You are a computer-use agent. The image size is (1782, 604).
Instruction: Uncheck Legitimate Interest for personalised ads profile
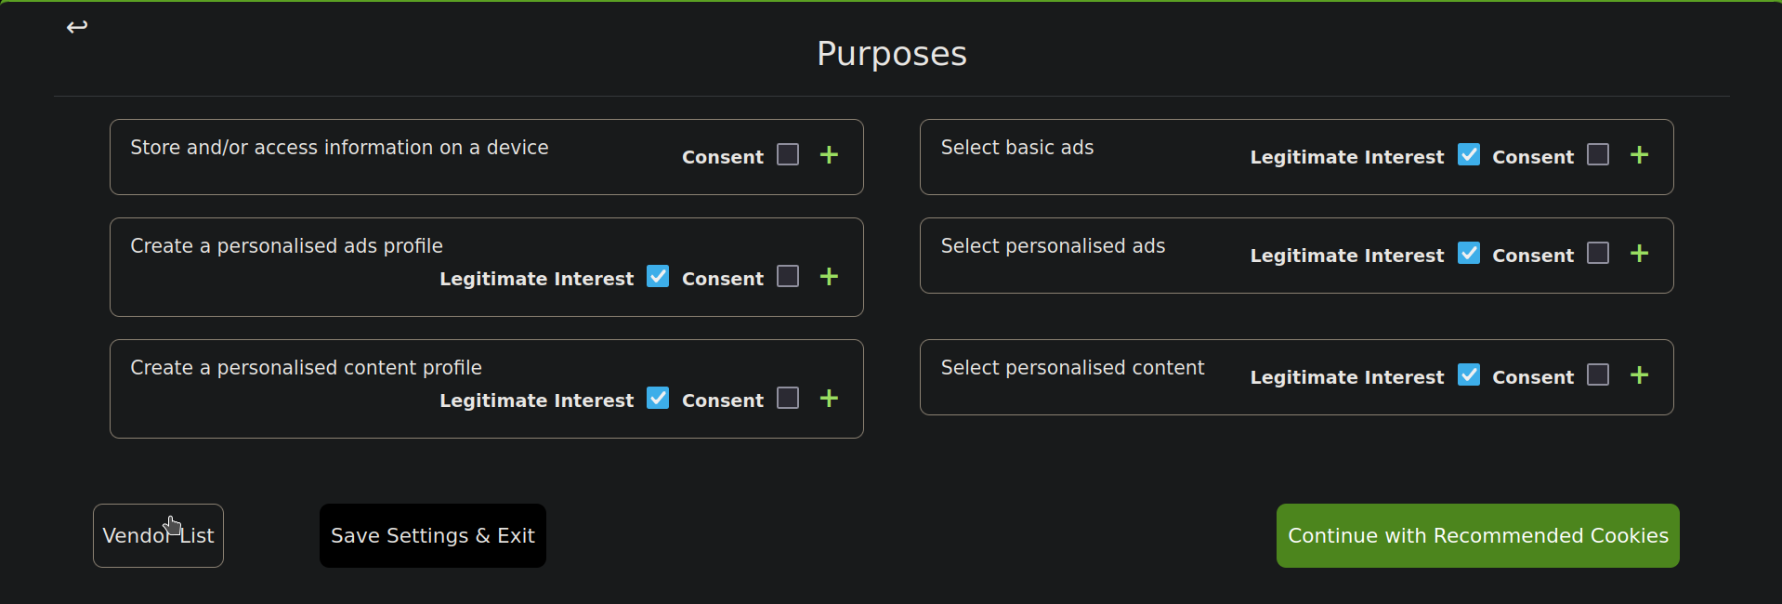coord(658,276)
